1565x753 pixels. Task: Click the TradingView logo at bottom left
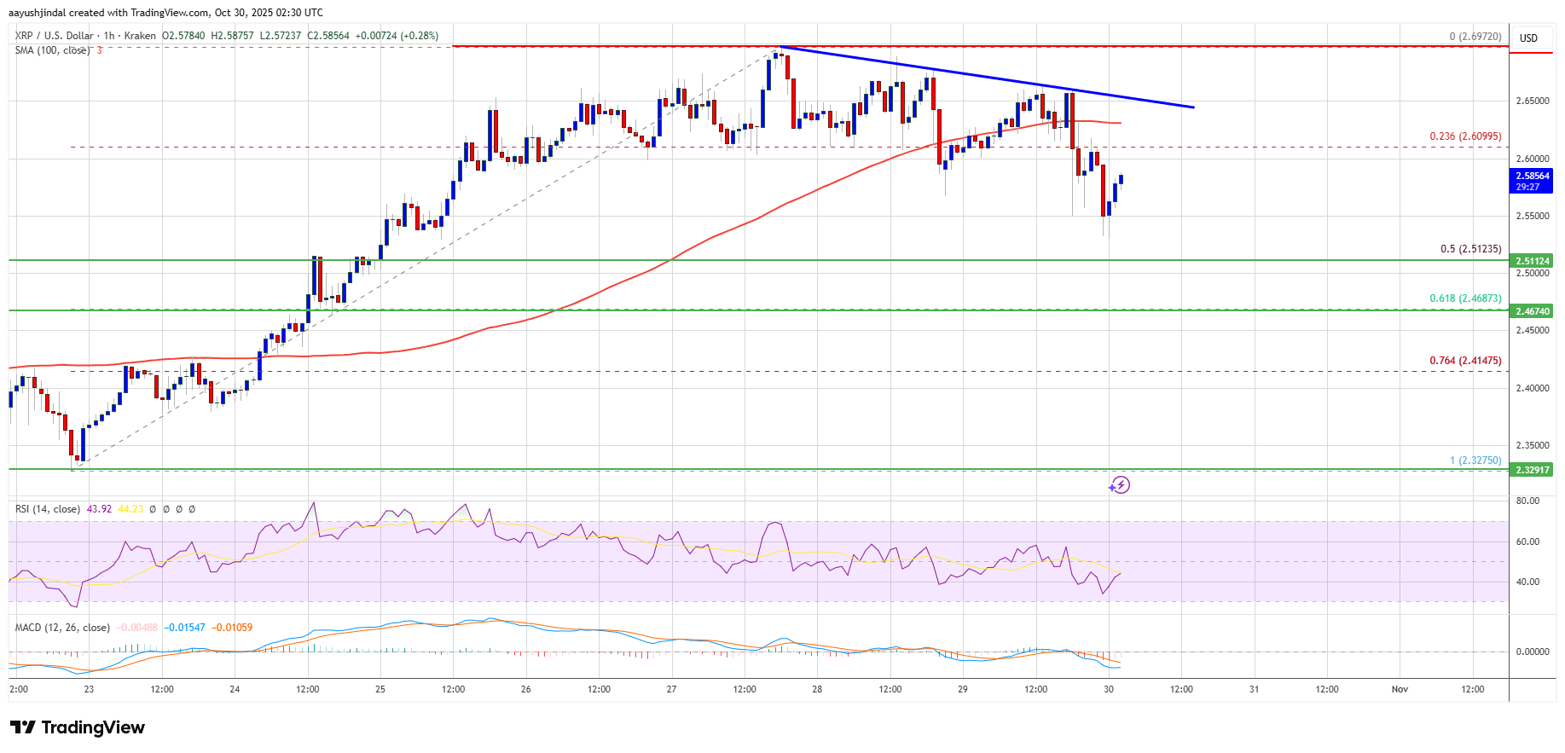coord(78,727)
